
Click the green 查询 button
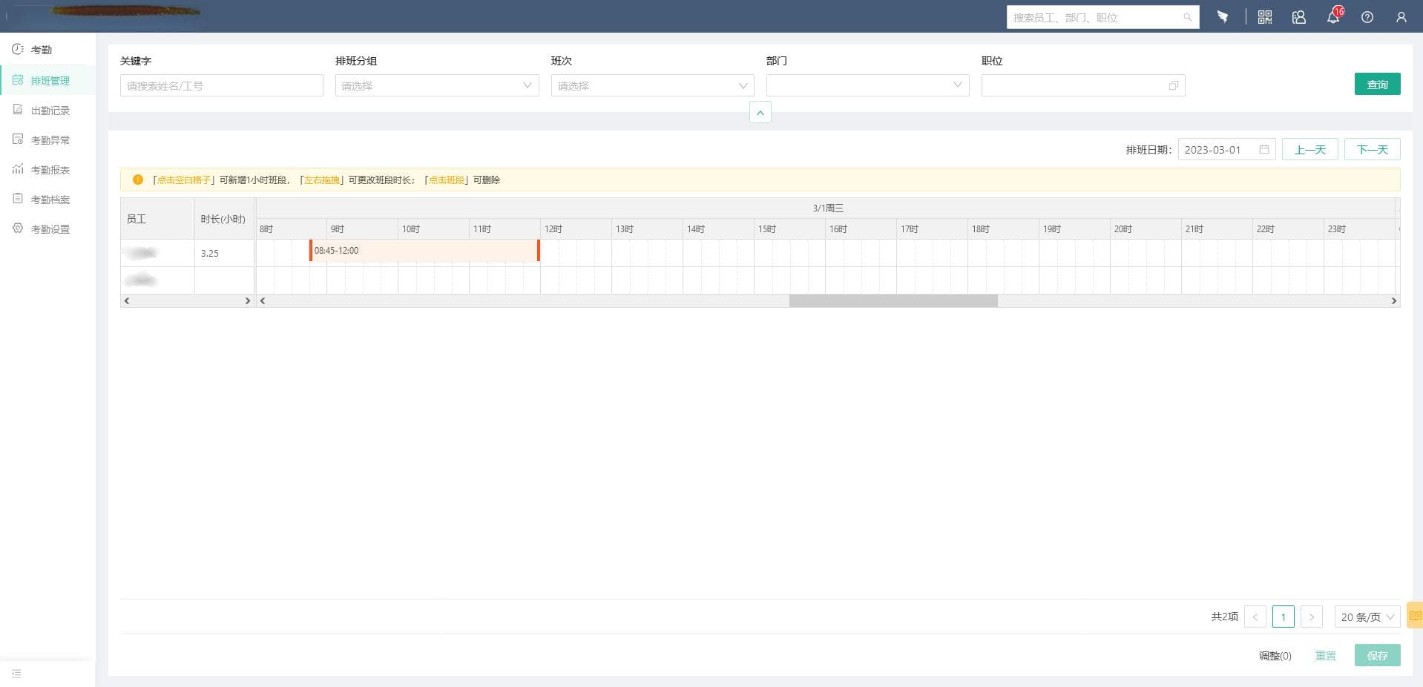[1377, 84]
